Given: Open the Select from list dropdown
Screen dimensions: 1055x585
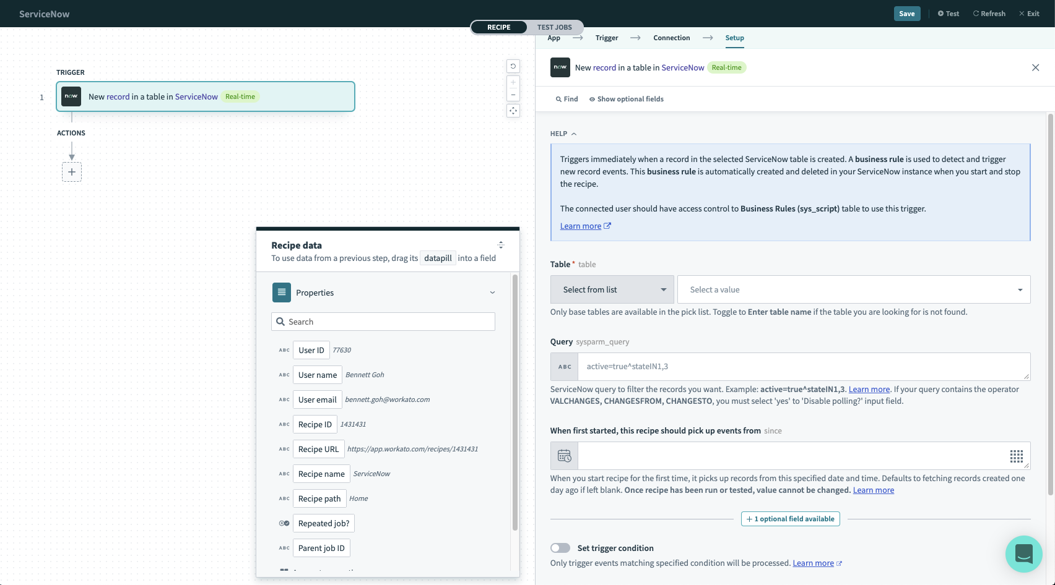Looking at the screenshot, I should click(x=612, y=289).
